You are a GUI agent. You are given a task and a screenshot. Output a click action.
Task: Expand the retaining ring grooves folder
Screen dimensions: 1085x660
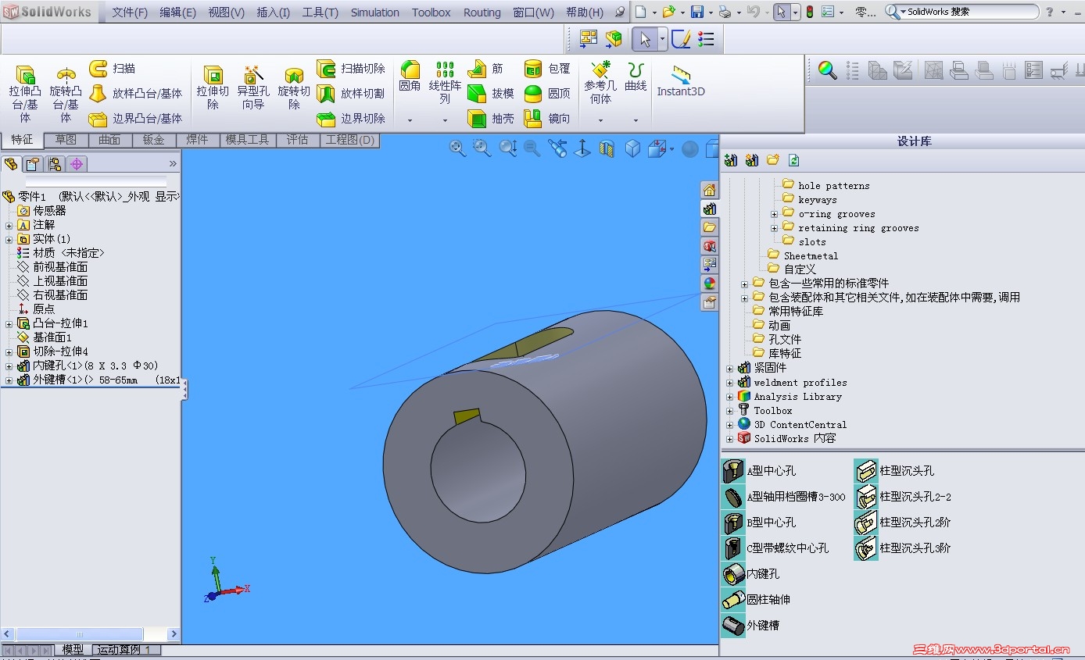(775, 228)
